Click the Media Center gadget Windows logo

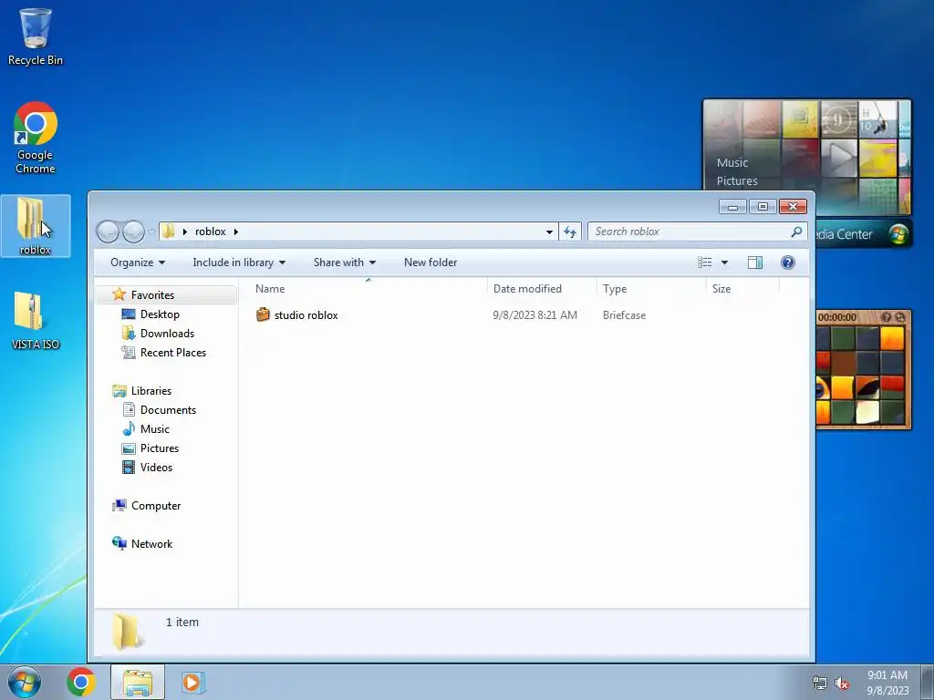point(898,234)
